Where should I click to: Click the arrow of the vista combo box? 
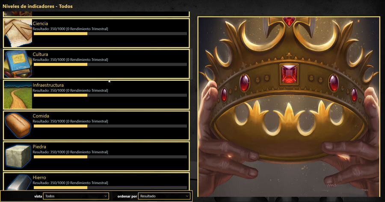(x=106, y=196)
